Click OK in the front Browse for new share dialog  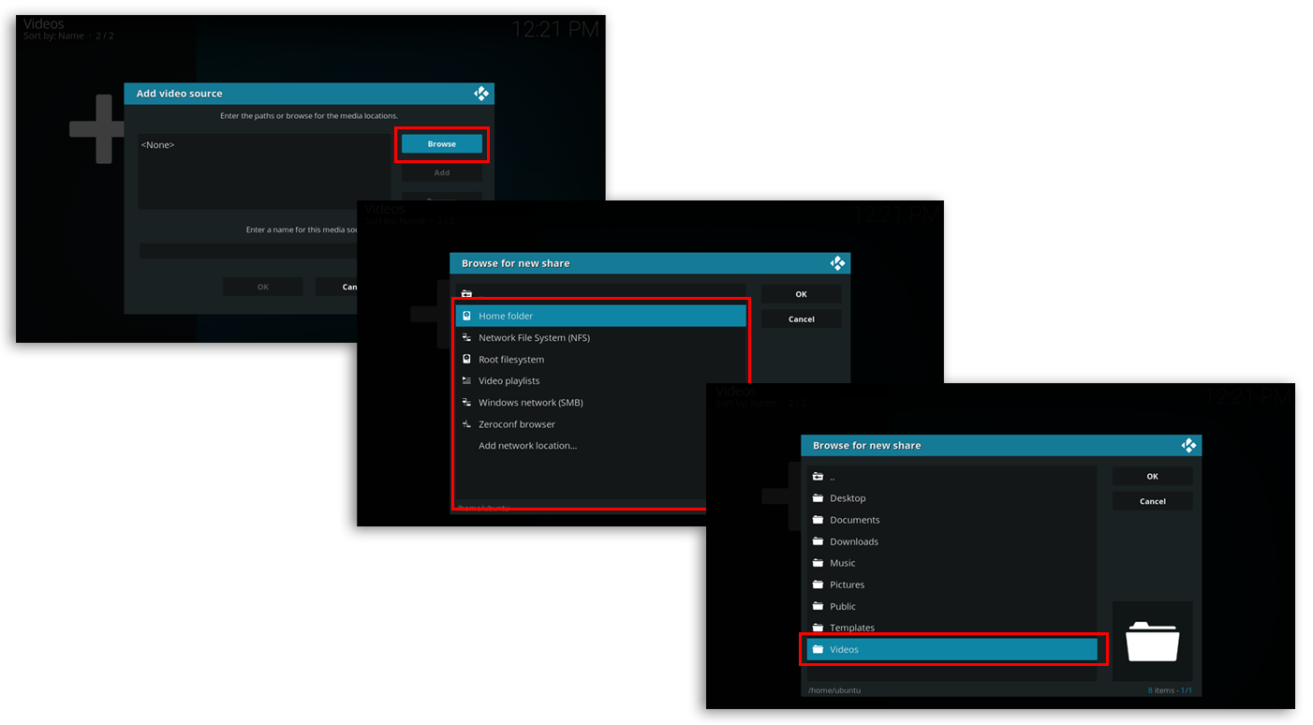(1152, 477)
